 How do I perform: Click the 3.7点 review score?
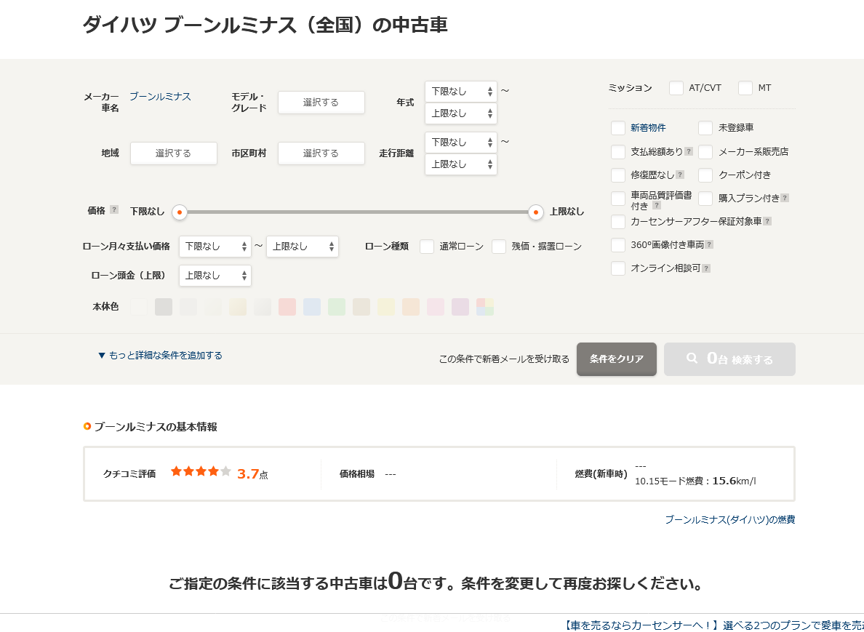pos(252,474)
